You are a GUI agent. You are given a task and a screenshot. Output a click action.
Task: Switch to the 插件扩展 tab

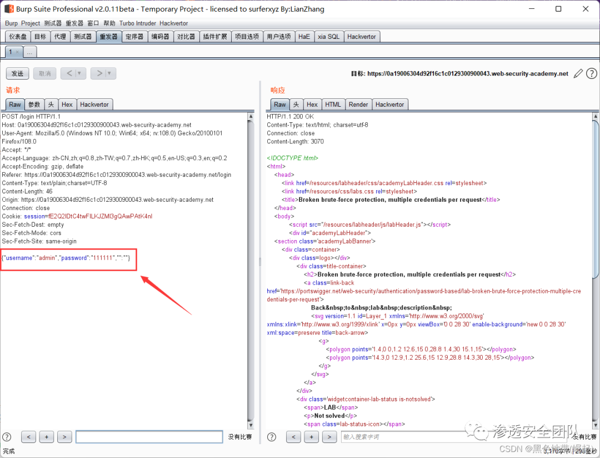216,36
